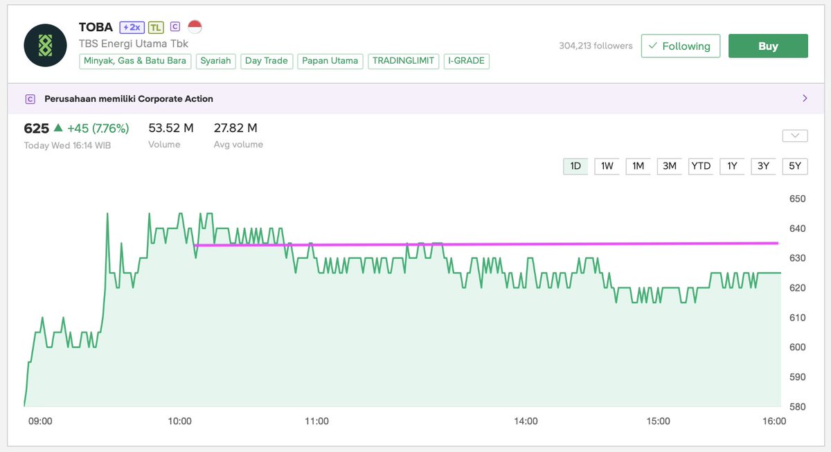Select the 3Y chart range
Screen dimensions: 831x452
[763, 166]
